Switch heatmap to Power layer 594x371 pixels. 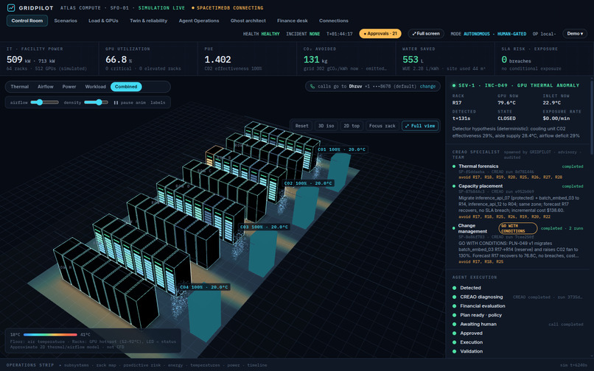click(x=69, y=87)
